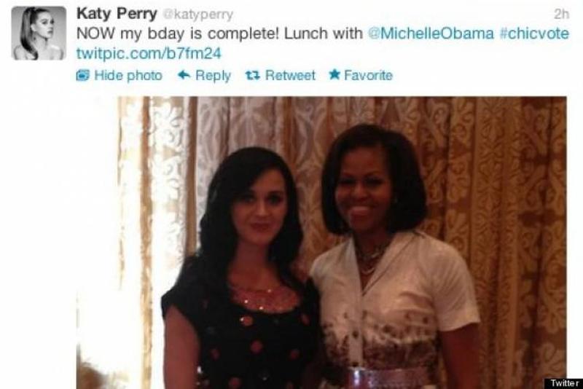Image resolution: width=583 pixels, height=389 pixels.
Task: Mark tweet via the Favorite label
Action: point(368,76)
